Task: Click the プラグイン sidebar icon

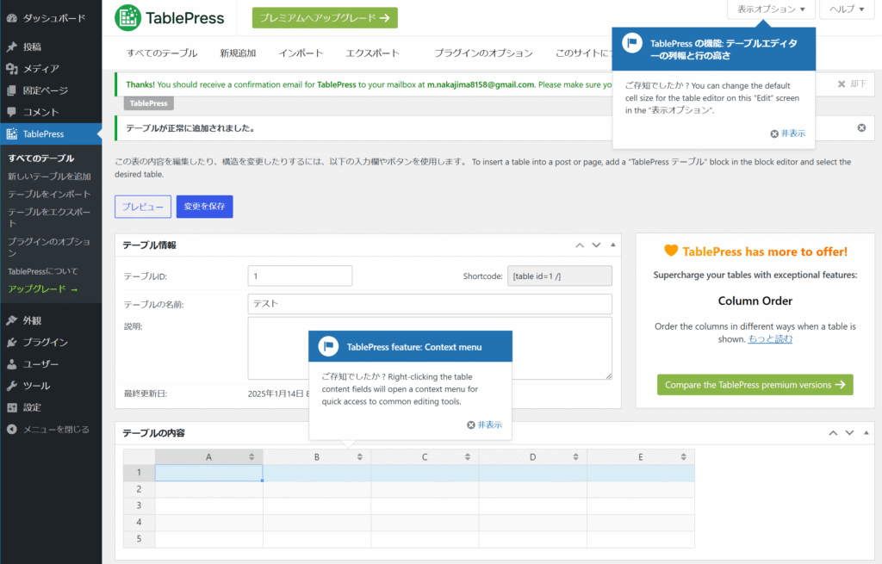Action: pos(11,343)
